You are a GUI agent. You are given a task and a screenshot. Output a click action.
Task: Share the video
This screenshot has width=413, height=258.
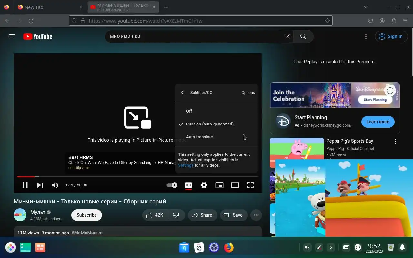click(x=202, y=215)
